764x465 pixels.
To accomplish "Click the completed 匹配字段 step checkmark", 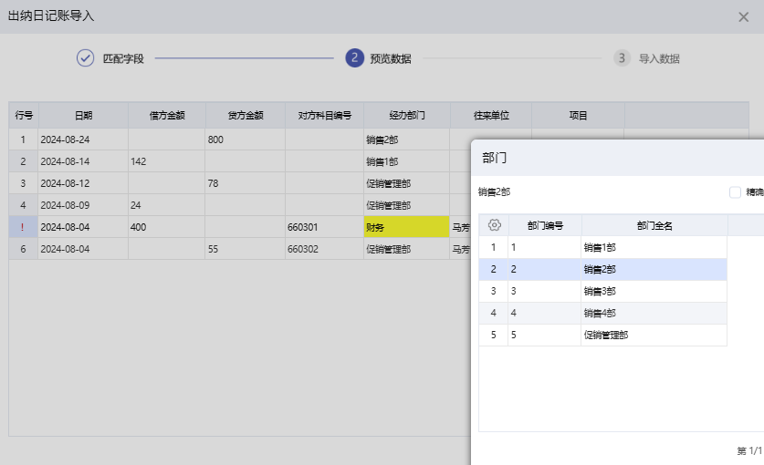I will pyautogui.click(x=85, y=58).
